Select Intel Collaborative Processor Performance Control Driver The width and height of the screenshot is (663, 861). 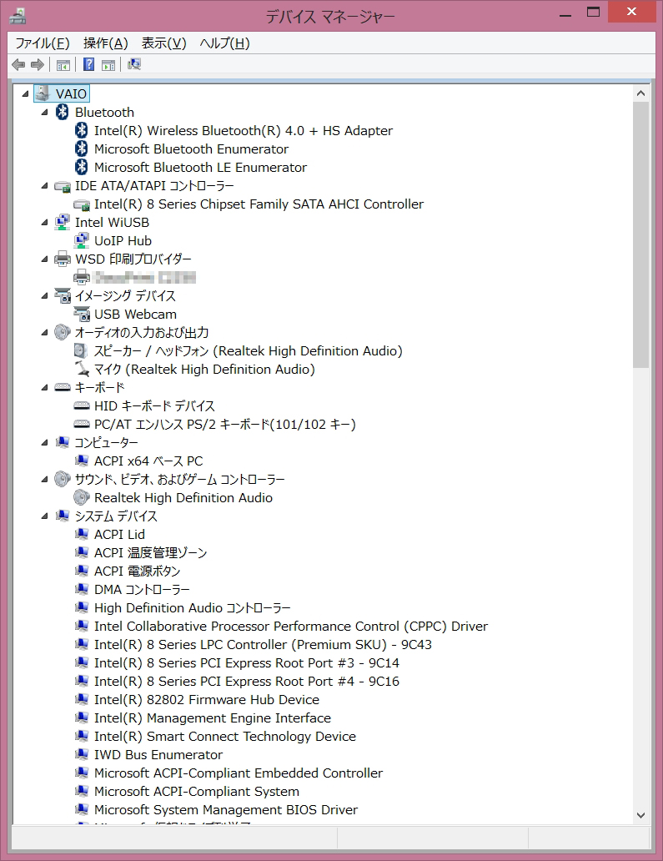(x=291, y=626)
